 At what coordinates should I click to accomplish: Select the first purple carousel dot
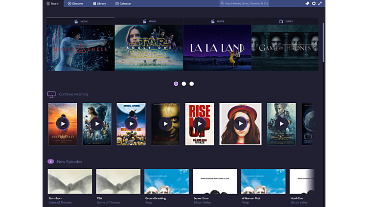pyautogui.click(x=176, y=84)
